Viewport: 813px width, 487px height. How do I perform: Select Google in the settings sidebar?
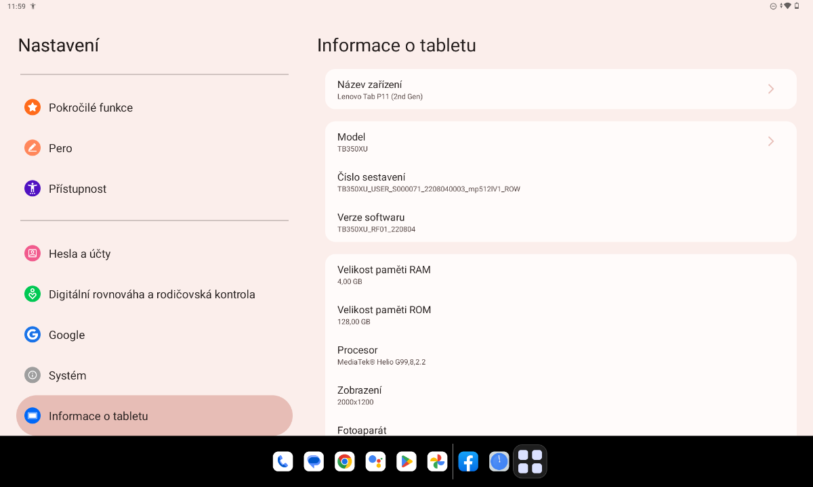point(66,335)
